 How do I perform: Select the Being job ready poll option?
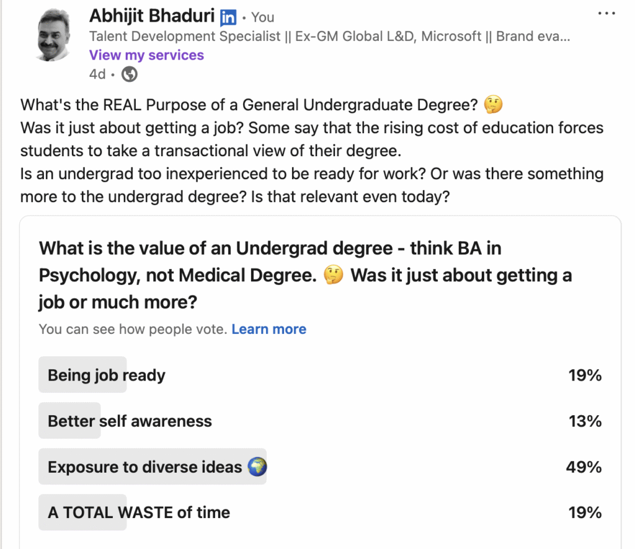(107, 375)
